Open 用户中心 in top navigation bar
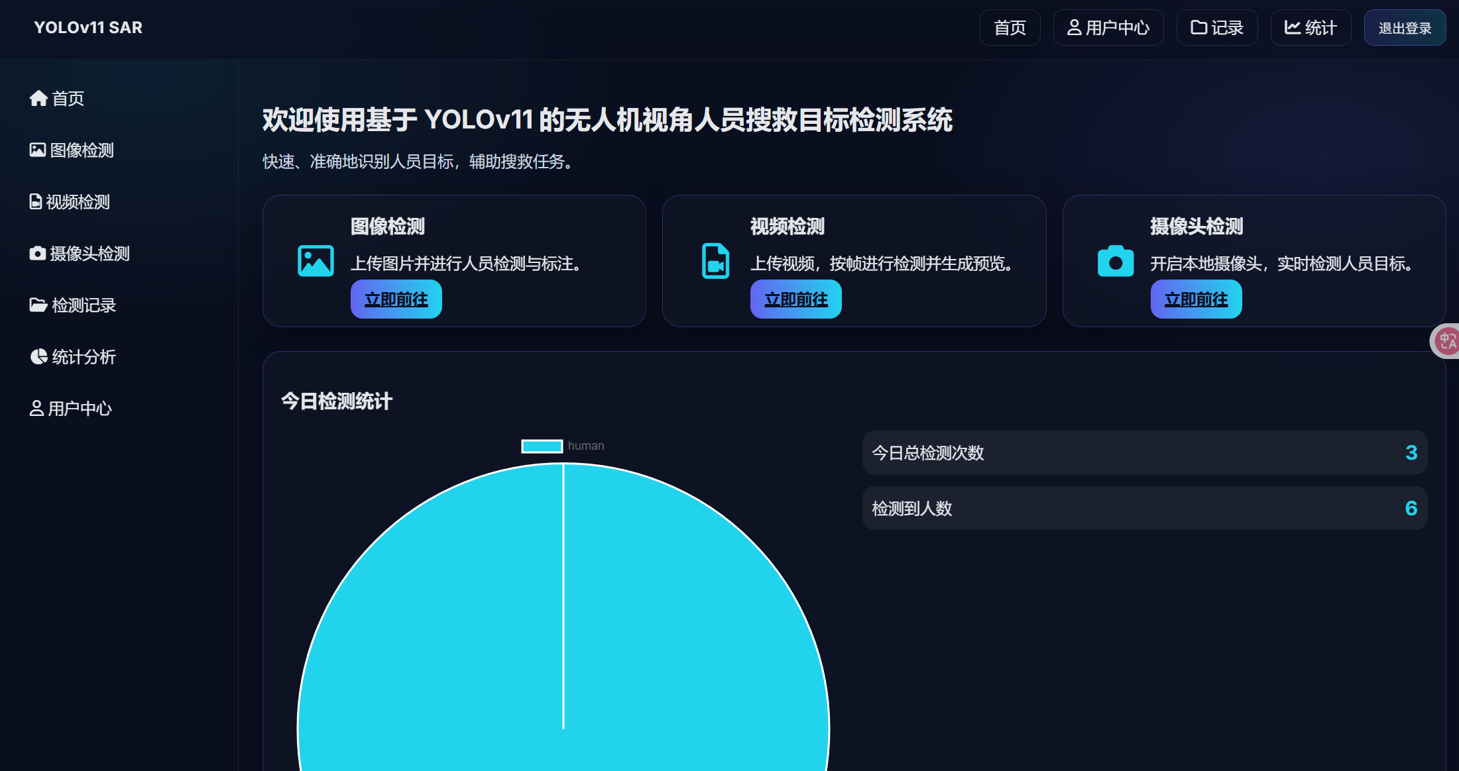This screenshot has width=1459, height=771. click(x=1108, y=28)
